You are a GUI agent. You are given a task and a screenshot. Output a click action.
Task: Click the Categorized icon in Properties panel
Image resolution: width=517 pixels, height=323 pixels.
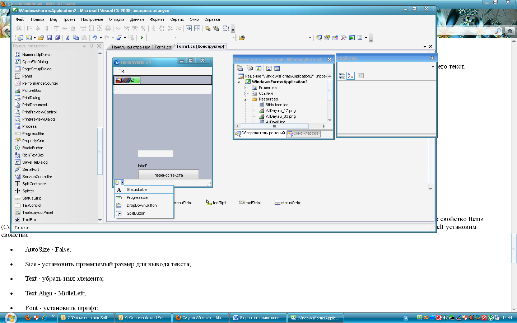[x=342, y=76]
